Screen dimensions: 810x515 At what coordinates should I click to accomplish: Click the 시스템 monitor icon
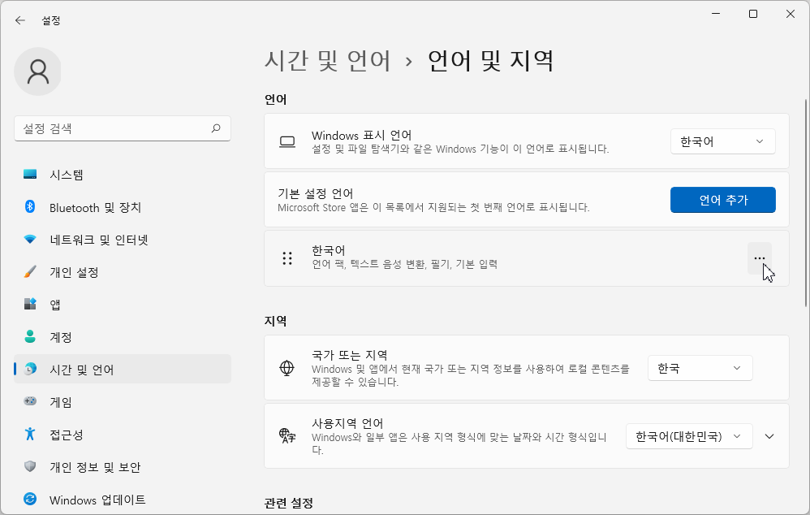tap(30, 175)
